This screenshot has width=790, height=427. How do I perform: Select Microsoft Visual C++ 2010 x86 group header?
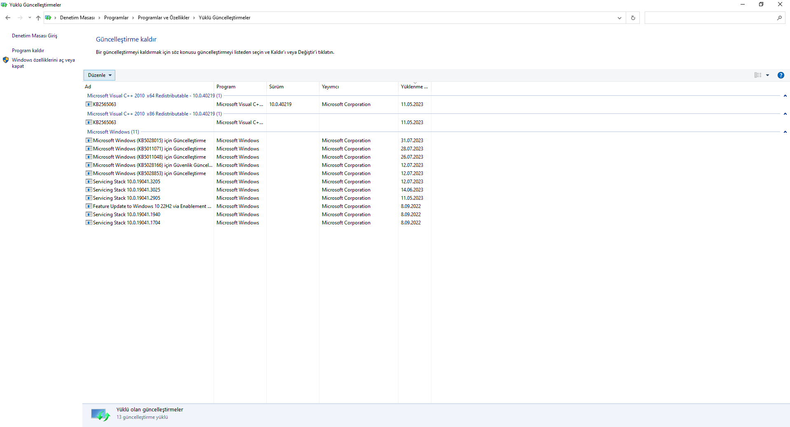[x=154, y=114]
